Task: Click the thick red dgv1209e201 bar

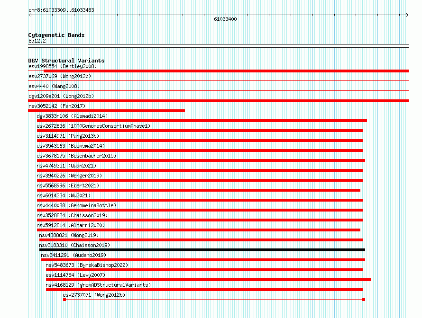Action: pos(218,101)
